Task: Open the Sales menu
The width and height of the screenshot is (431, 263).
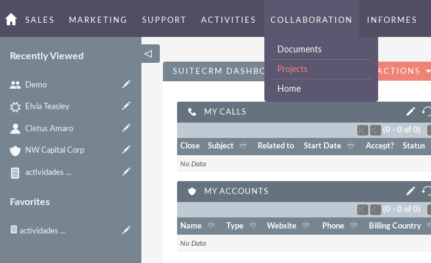Action: [40, 20]
